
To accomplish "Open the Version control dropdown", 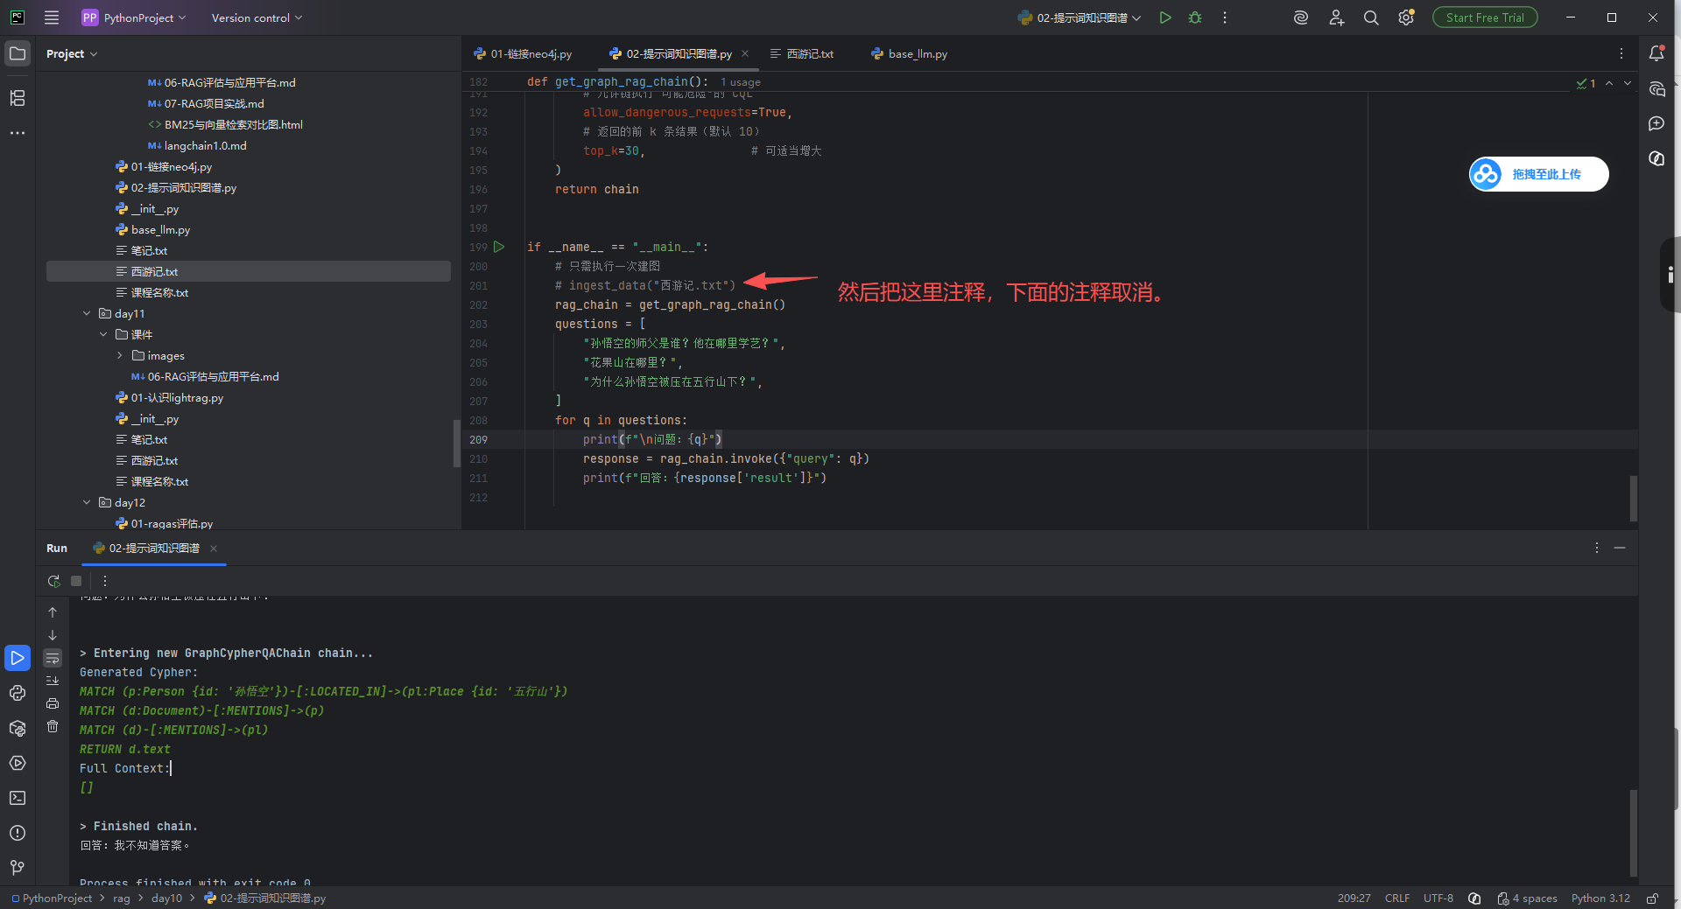I will tap(257, 17).
